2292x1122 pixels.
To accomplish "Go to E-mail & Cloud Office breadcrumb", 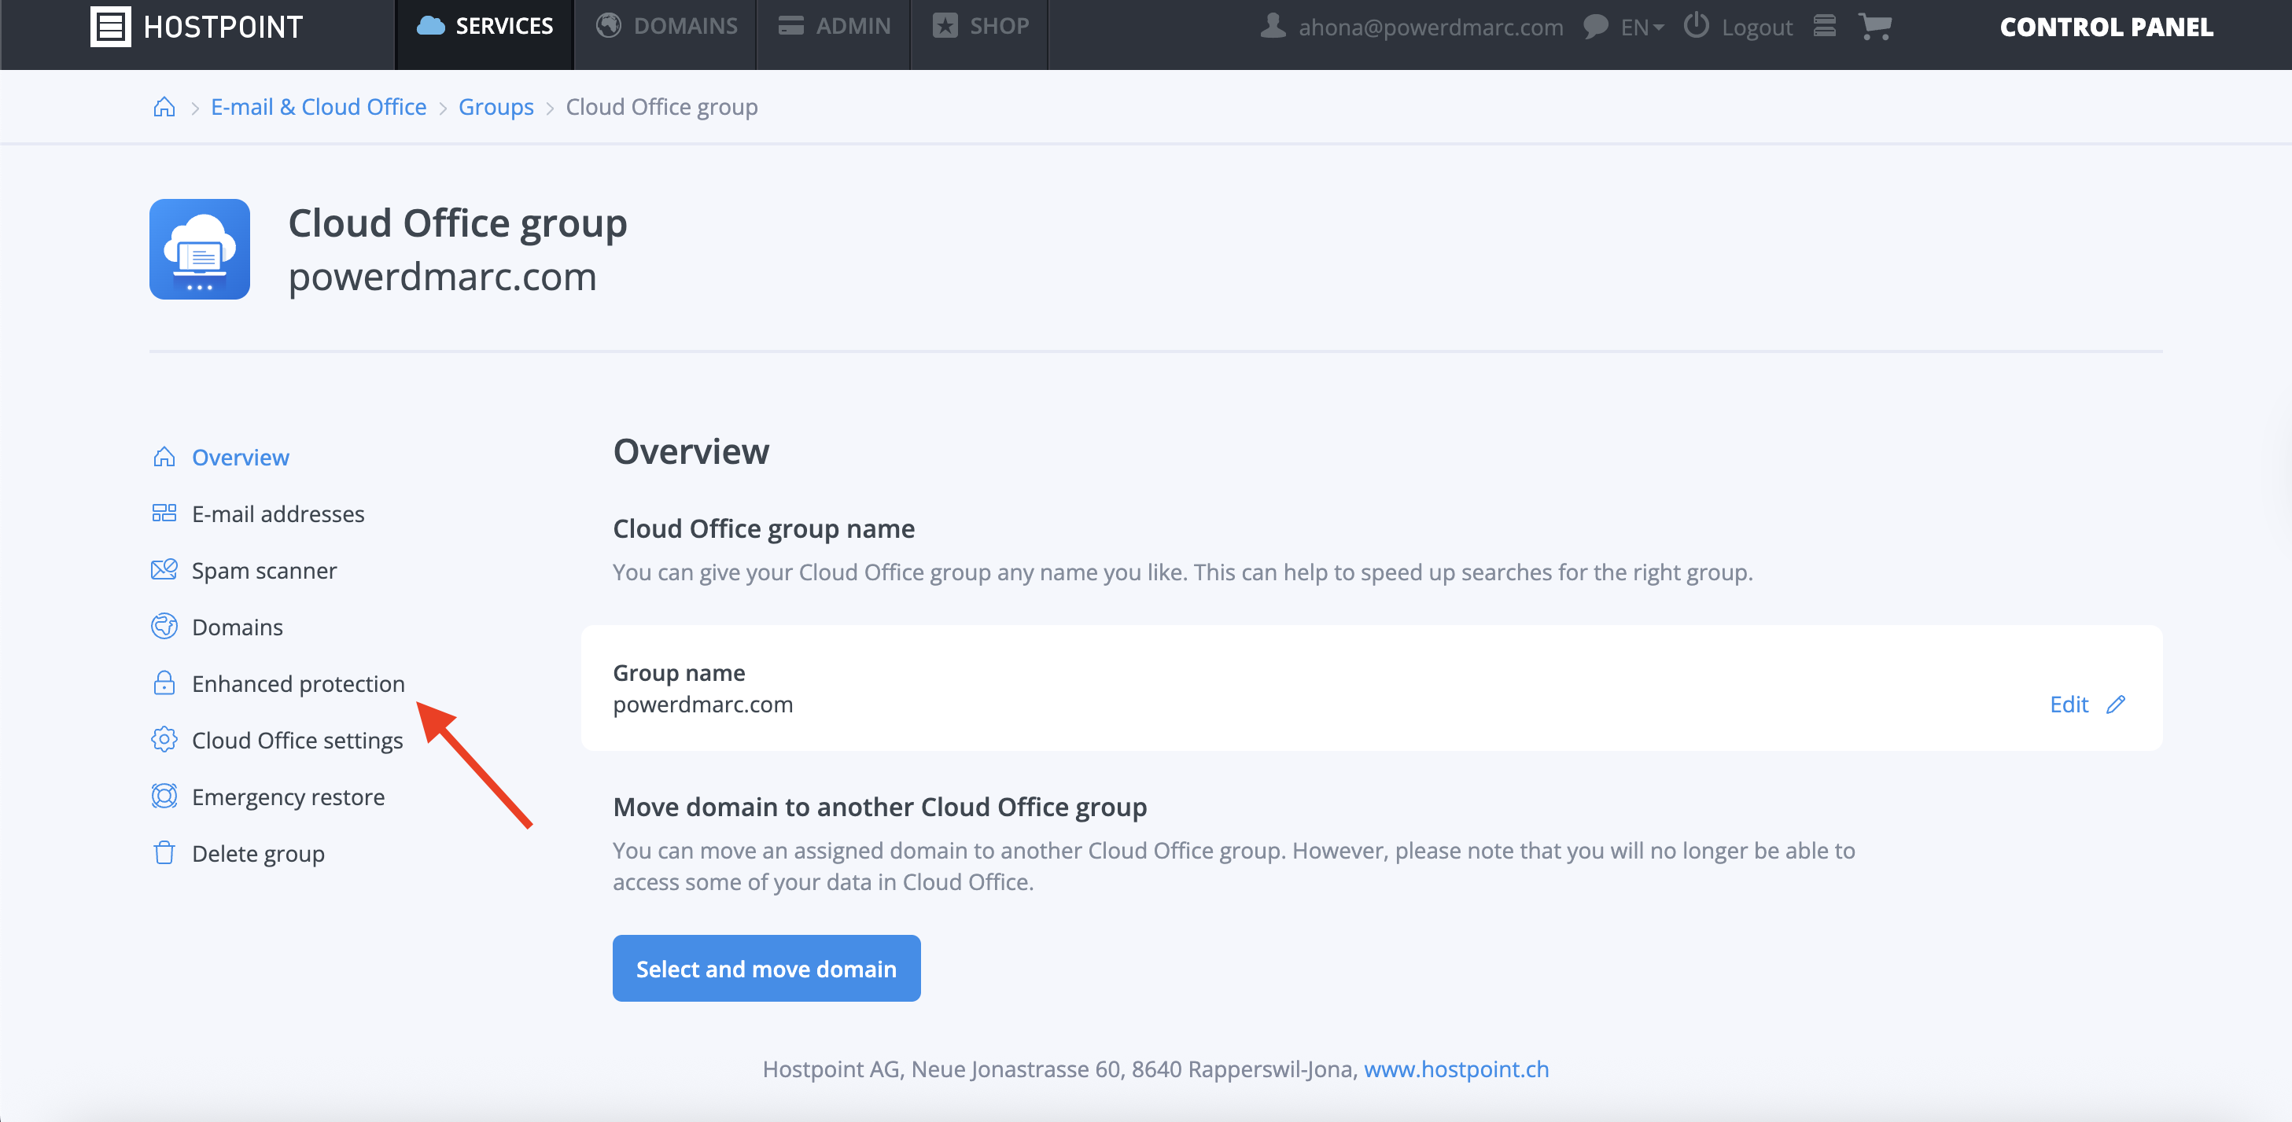I will pyautogui.click(x=319, y=107).
